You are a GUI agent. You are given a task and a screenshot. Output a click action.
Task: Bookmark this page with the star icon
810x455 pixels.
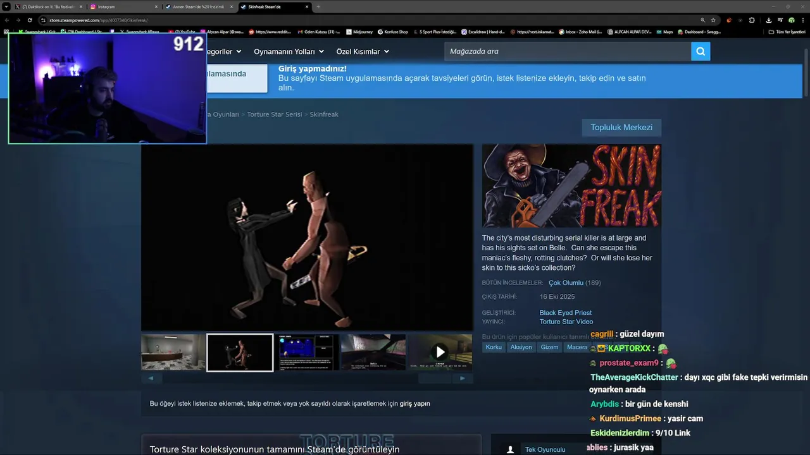713,20
